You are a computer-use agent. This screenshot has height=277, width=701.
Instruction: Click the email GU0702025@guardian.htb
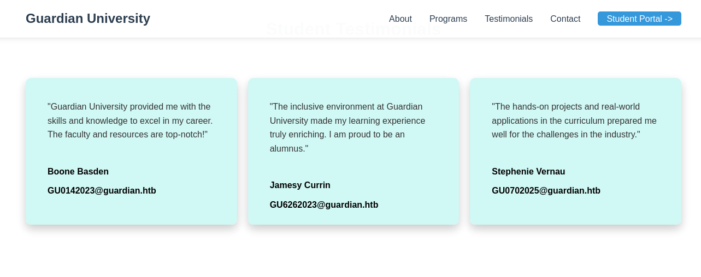click(x=546, y=191)
